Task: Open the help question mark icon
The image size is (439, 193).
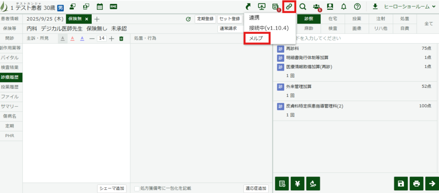Action: click(x=357, y=7)
